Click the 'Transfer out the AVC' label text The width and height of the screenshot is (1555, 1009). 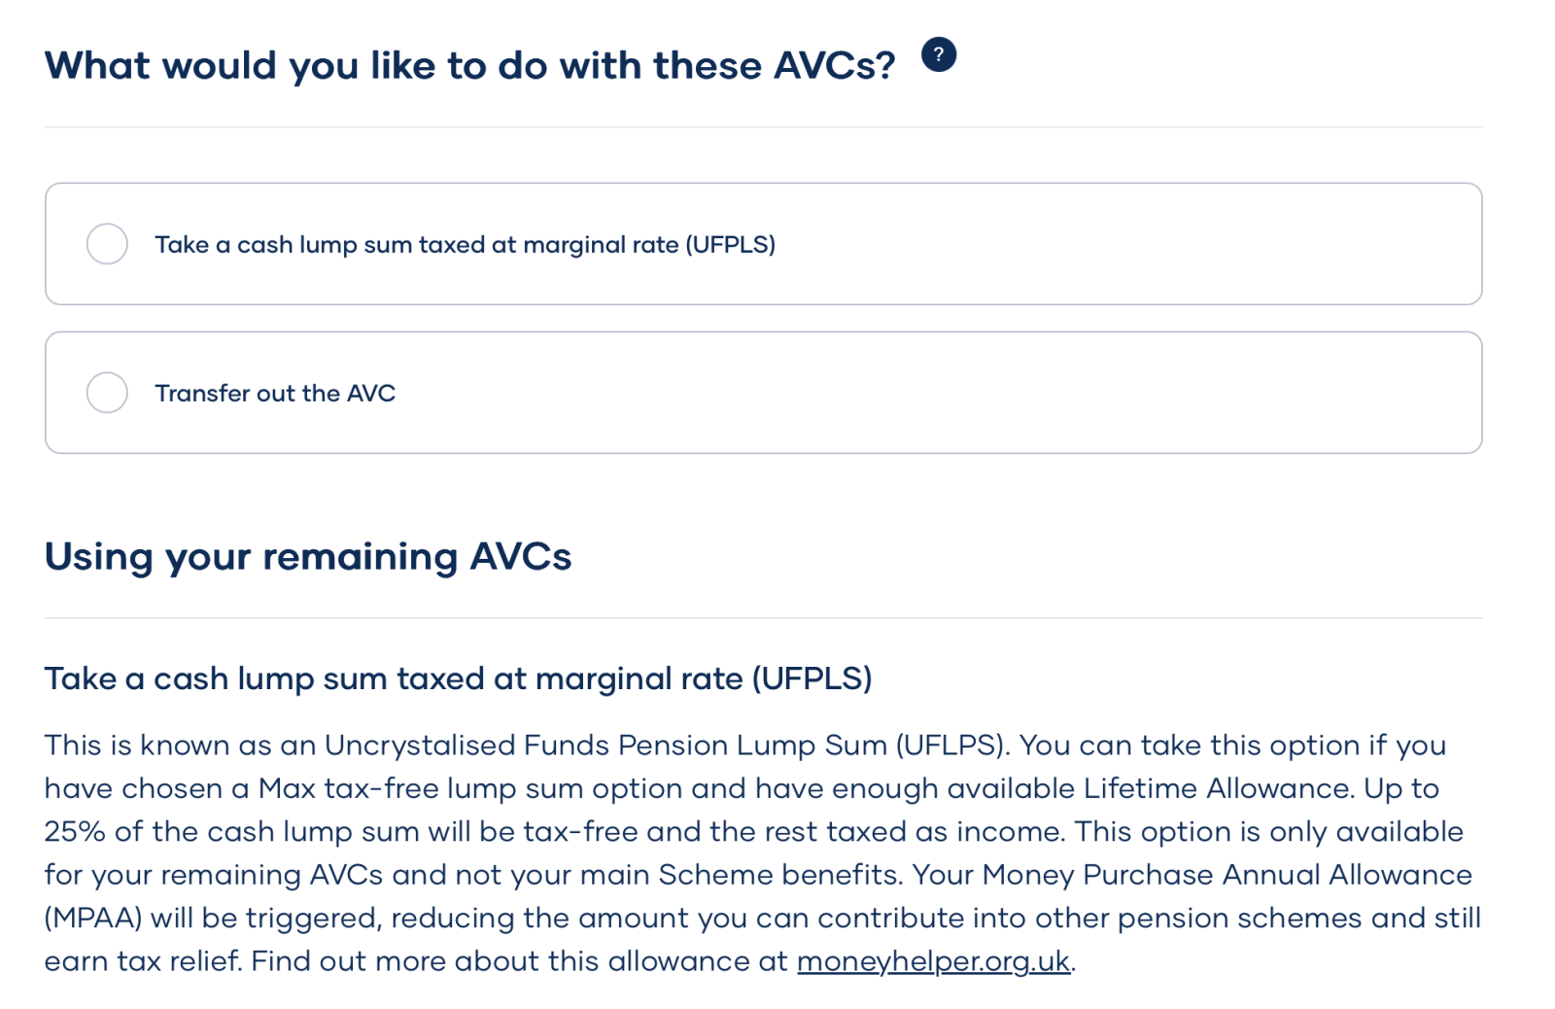pyautogui.click(x=275, y=394)
